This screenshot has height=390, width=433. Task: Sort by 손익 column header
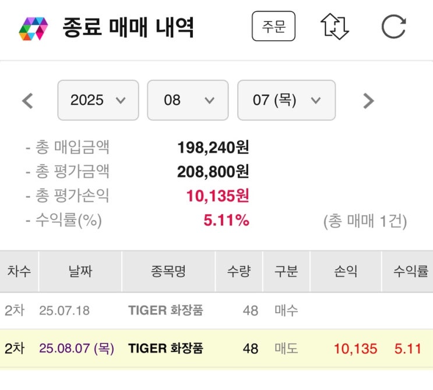(345, 271)
